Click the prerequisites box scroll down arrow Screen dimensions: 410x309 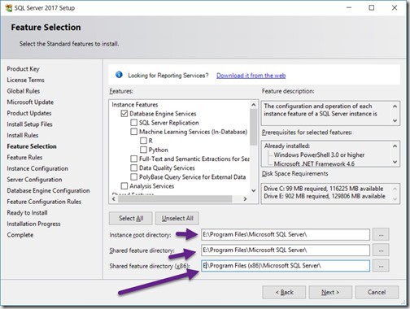pos(395,162)
